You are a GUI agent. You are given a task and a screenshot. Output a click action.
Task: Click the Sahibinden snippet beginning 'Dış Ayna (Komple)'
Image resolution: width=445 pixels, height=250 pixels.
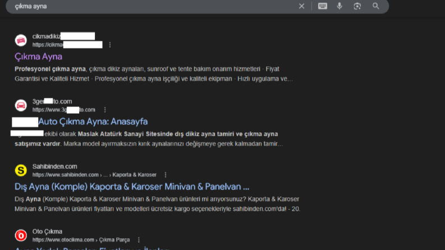click(157, 204)
